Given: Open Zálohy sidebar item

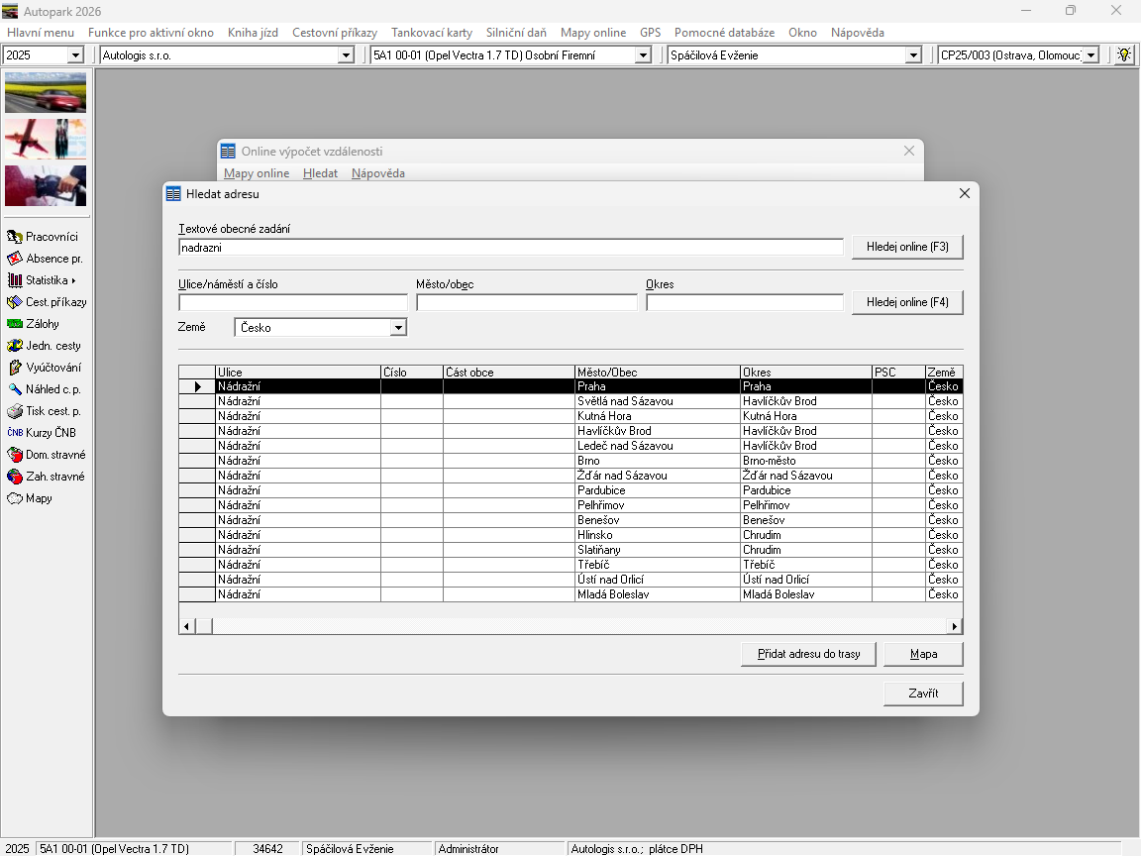Looking at the screenshot, I should (x=42, y=324).
